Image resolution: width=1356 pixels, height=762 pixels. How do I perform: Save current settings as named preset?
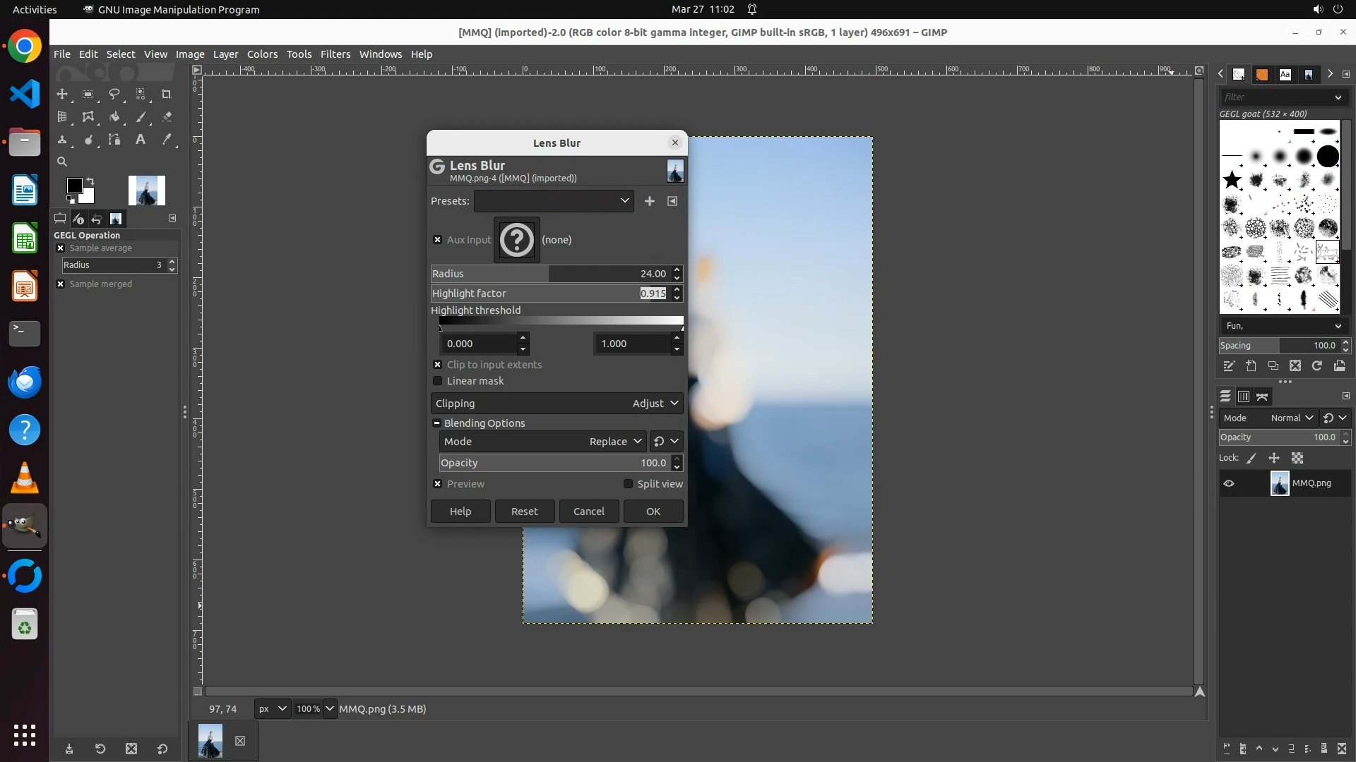649,201
